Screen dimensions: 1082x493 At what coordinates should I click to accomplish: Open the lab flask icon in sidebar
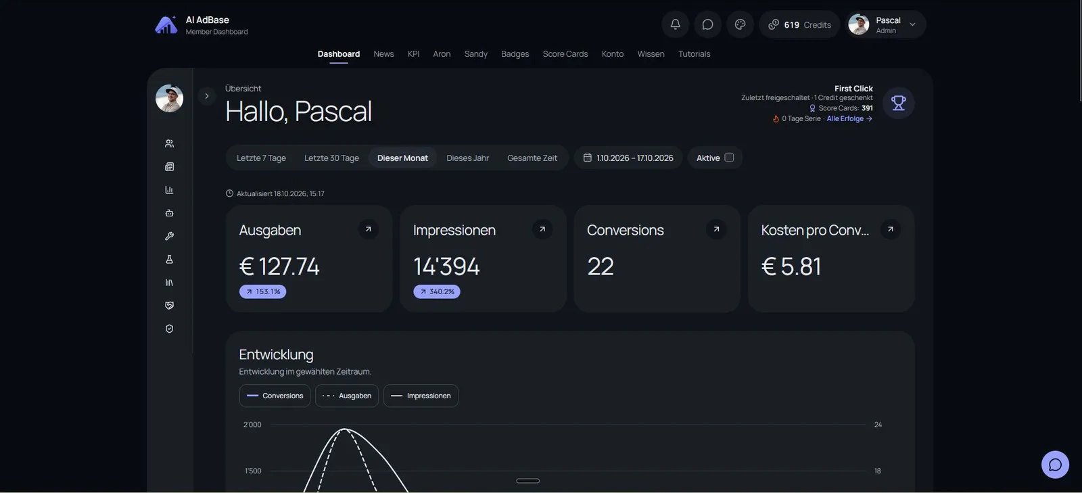(x=169, y=259)
